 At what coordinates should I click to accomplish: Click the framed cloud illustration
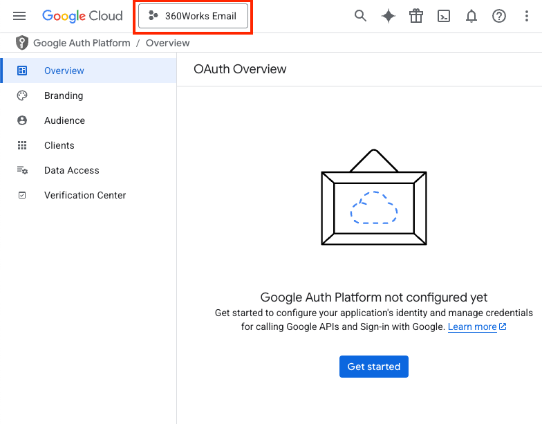(373, 197)
